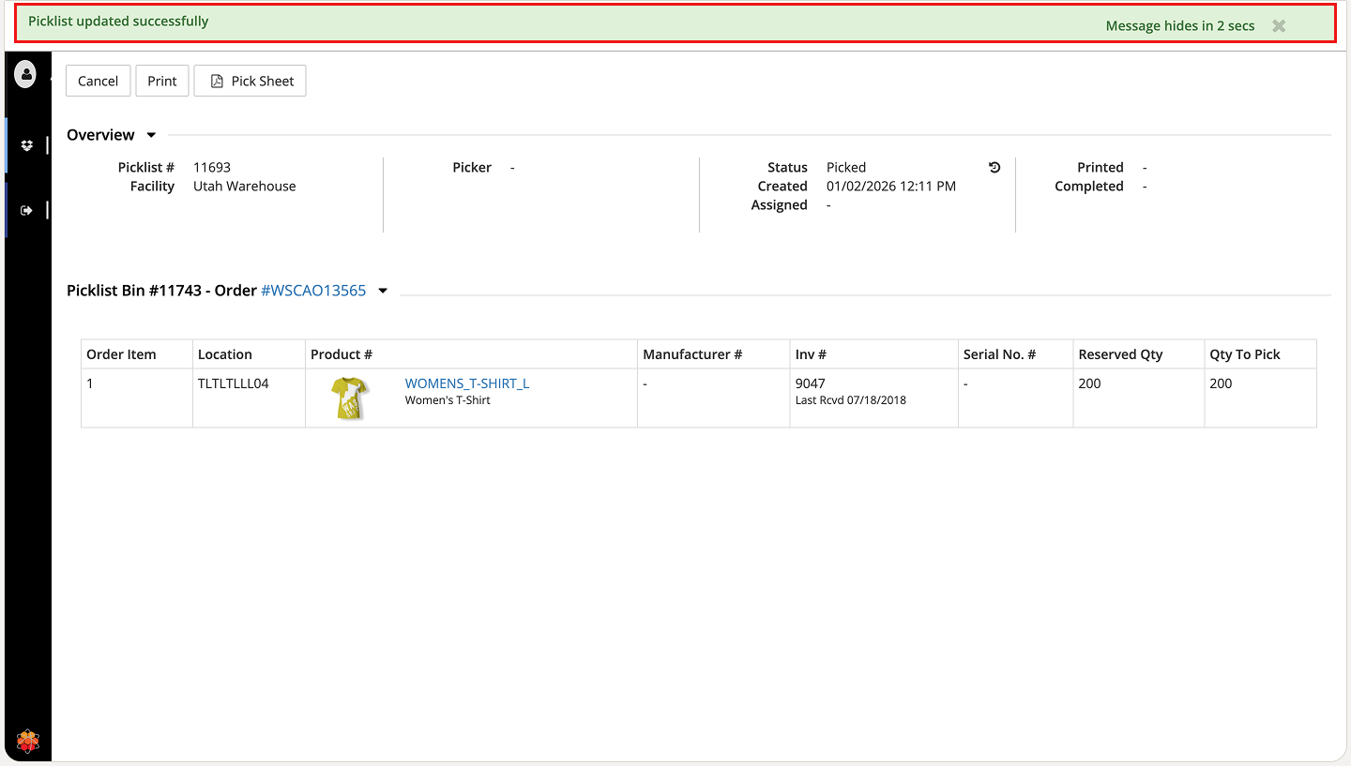Click the hexagon logo in sidebar bottom
Image resolution: width=1351 pixels, height=766 pixels.
28,742
